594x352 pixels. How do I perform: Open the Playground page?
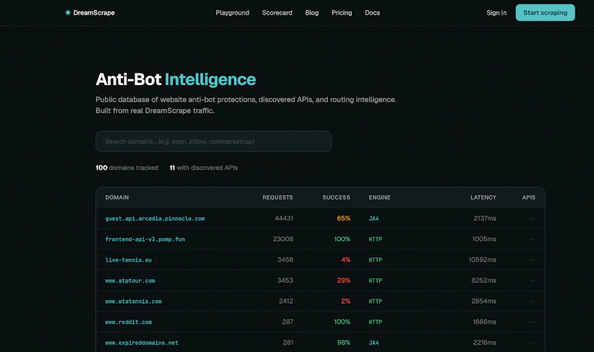pos(232,13)
